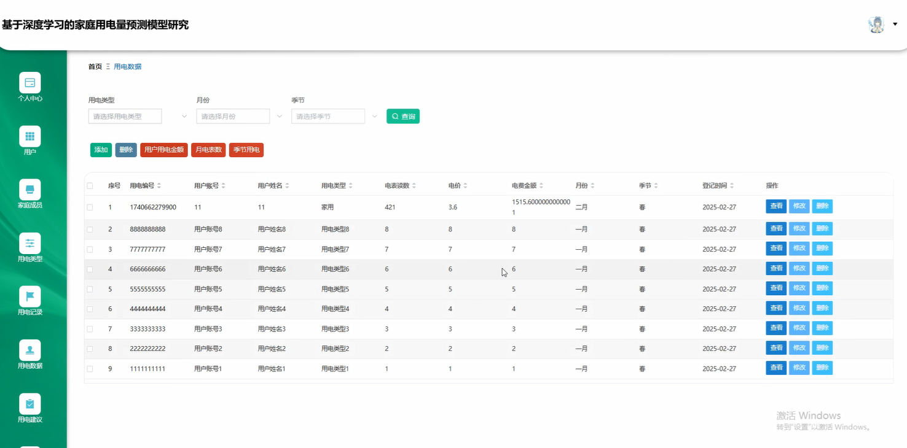Click chevron beside 用电类型 select
907x448 pixels.
pos(184,116)
